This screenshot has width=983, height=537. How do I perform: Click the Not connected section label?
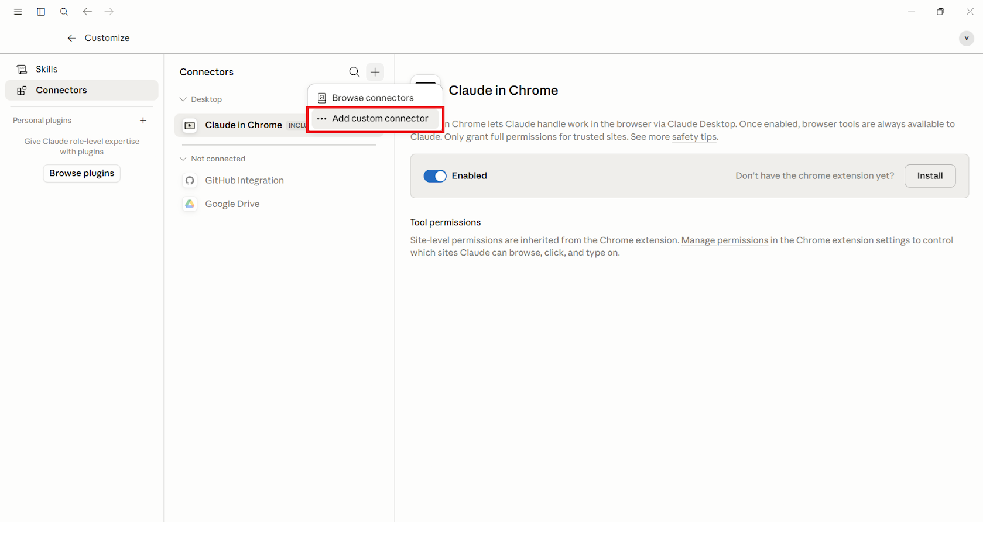(218, 159)
